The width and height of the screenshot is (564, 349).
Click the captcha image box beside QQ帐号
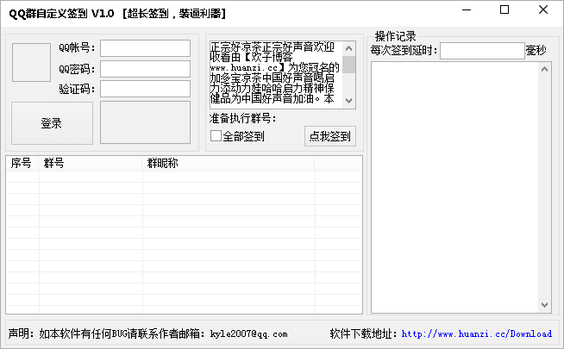[x=31, y=60]
